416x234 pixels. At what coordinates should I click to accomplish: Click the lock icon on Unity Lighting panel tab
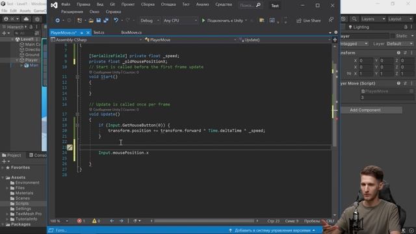[x=406, y=27]
